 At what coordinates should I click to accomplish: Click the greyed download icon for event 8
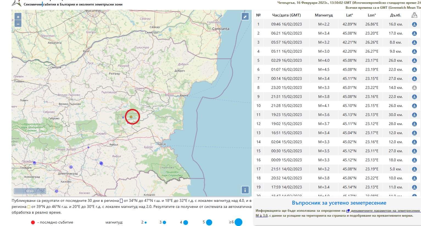click(414, 88)
